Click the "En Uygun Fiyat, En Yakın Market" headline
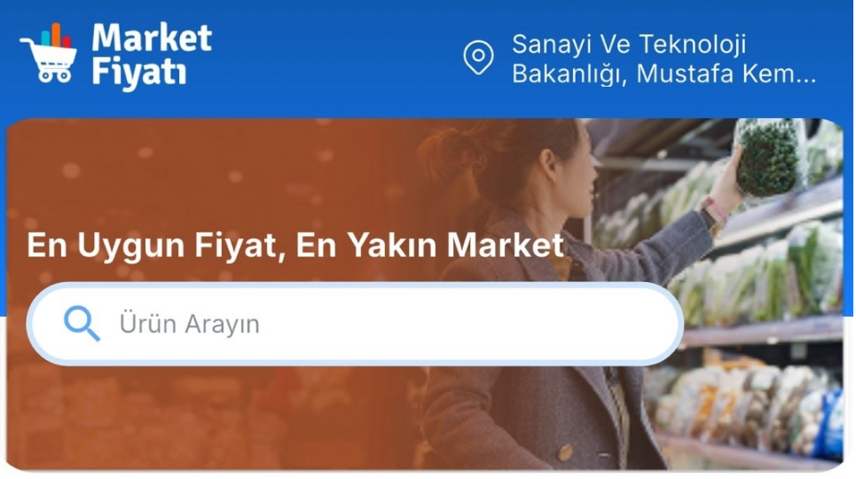The height and width of the screenshot is (479, 856). point(295,245)
